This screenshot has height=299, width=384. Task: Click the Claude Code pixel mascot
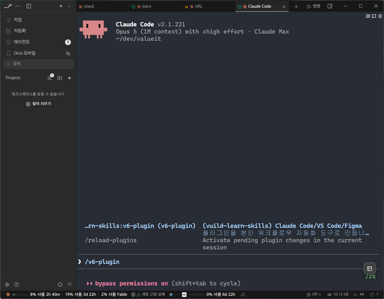[93, 29]
